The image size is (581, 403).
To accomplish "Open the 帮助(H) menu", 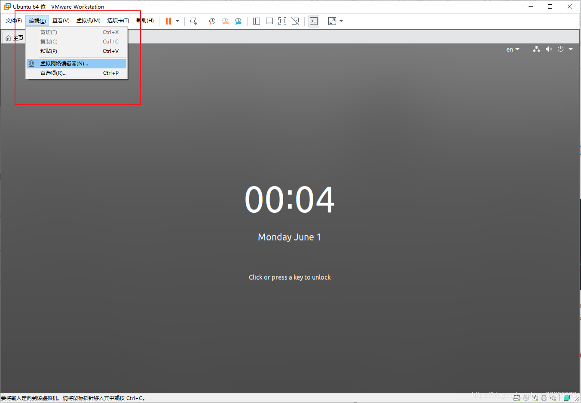I will [145, 21].
